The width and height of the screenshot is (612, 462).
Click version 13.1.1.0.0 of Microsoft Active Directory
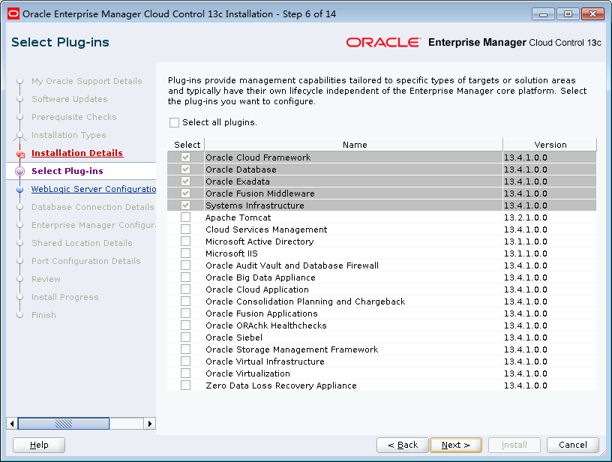coord(525,241)
